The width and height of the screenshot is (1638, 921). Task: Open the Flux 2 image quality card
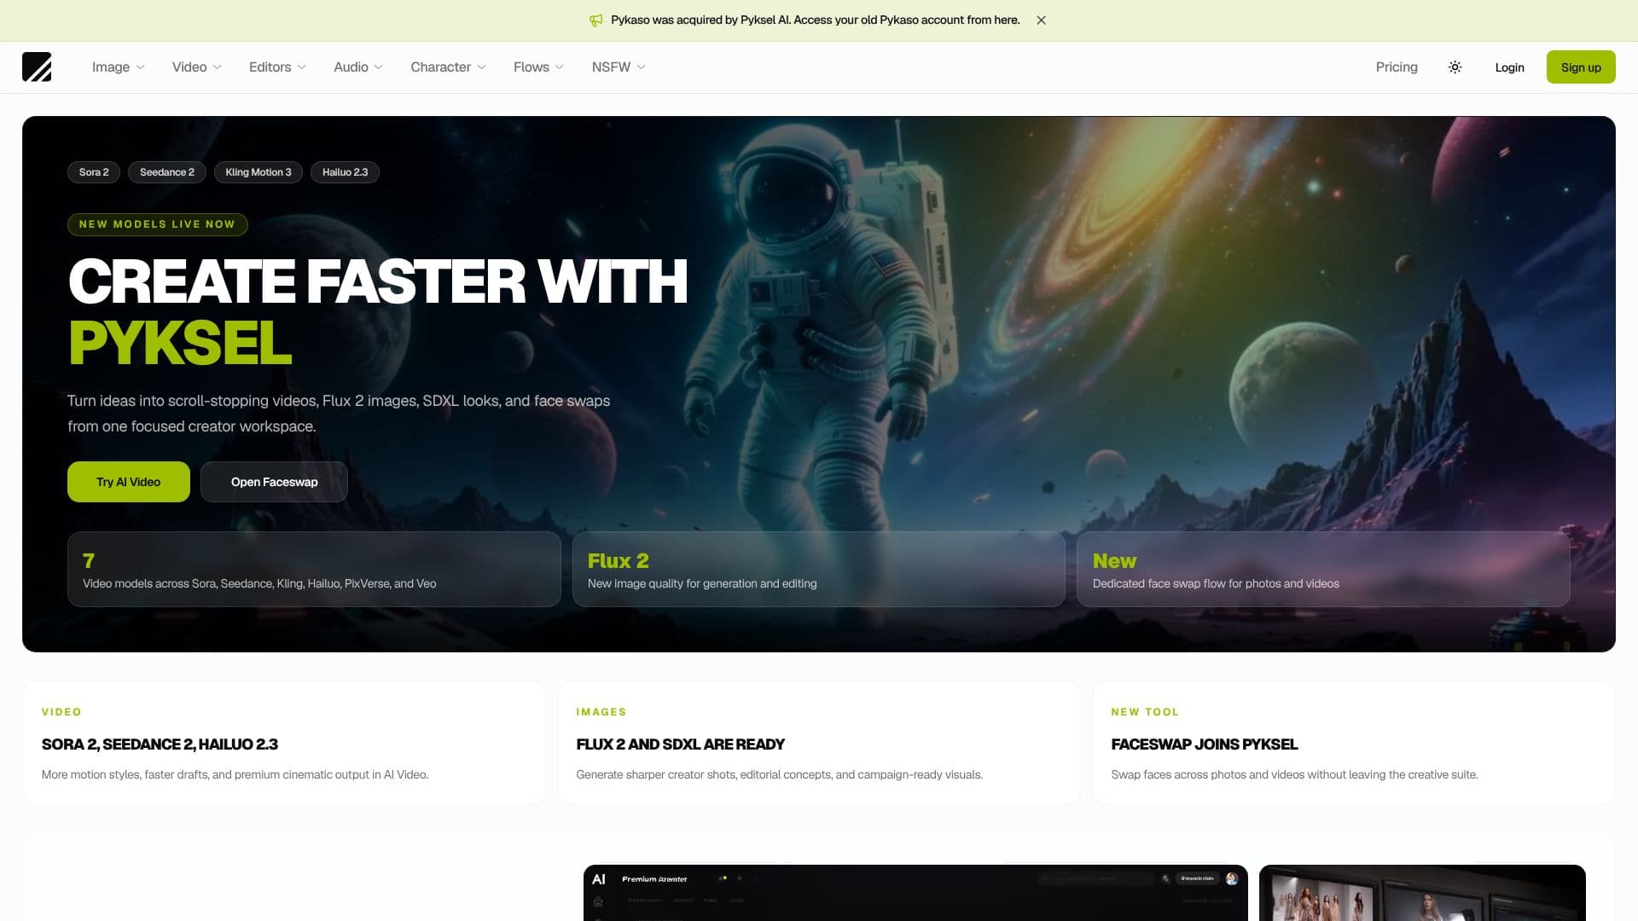(x=819, y=570)
